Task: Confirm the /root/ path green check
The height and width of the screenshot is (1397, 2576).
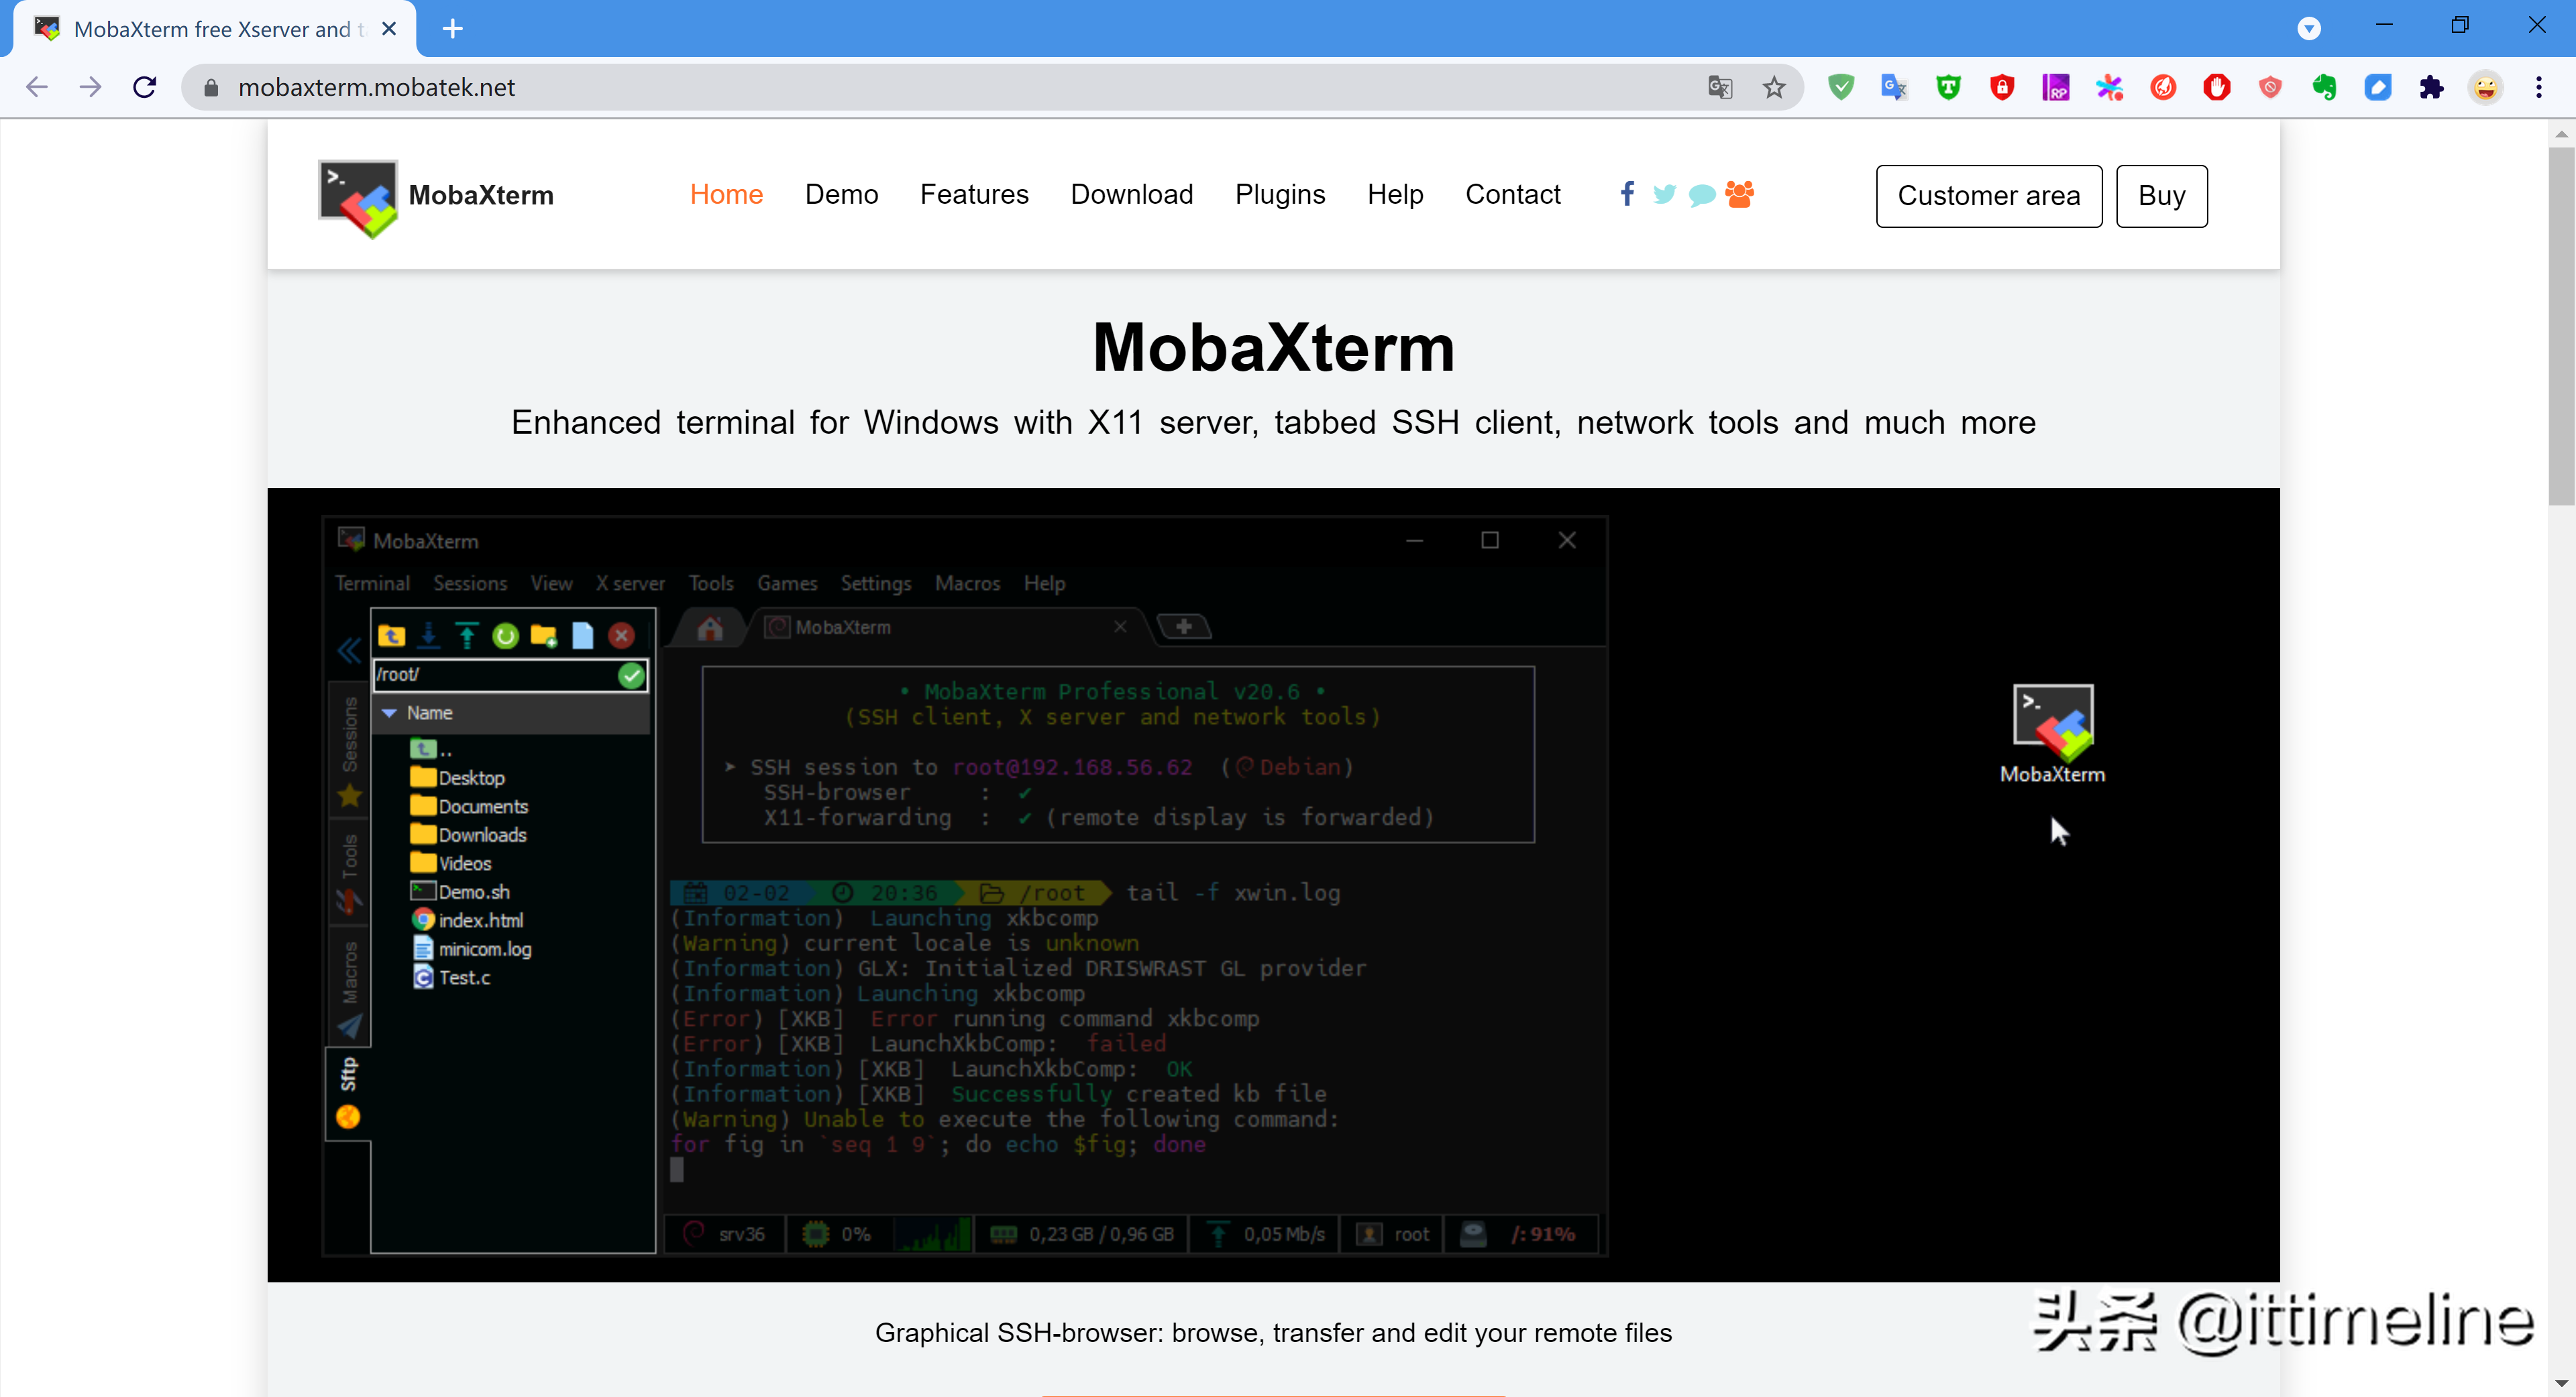Action: [x=631, y=676]
